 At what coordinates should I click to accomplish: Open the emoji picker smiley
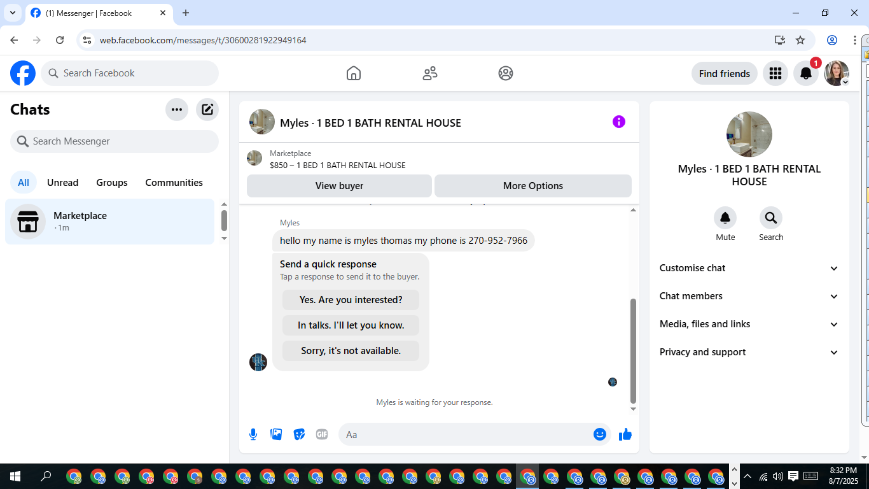[x=600, y=434]
